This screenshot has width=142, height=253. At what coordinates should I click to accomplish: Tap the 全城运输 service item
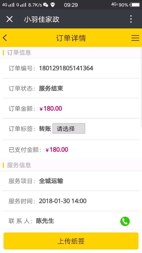pyautogui.click(x=51, y=181)
